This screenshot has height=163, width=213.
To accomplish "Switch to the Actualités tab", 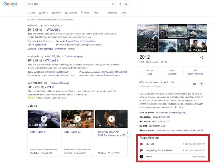I will (71, 13).
